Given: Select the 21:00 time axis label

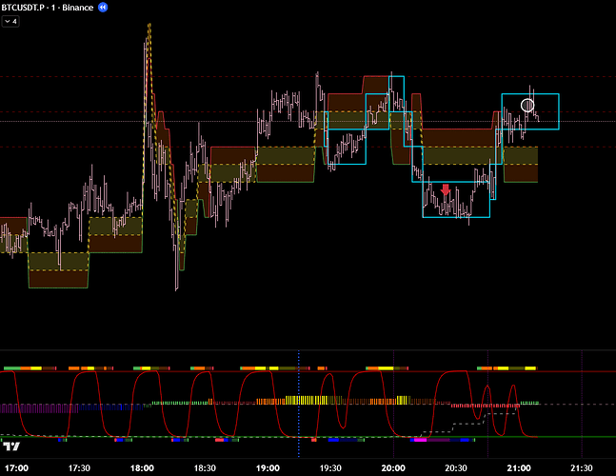Looking at the screenshot, I should pos(519,467).
